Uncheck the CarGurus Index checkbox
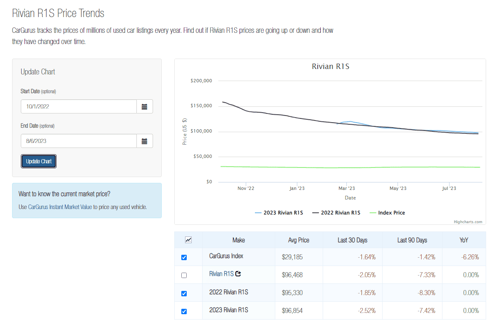 coord(184,258)
